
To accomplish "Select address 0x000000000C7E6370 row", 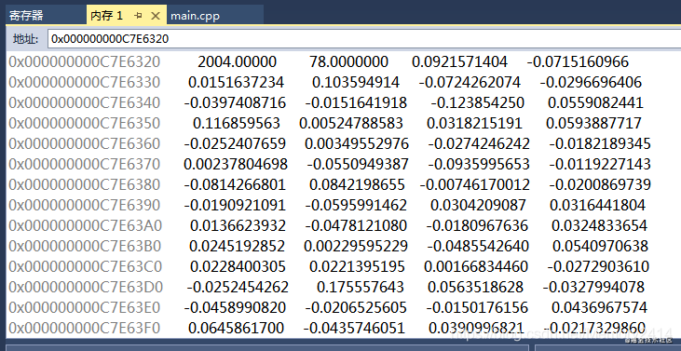I will coord(85,164).
